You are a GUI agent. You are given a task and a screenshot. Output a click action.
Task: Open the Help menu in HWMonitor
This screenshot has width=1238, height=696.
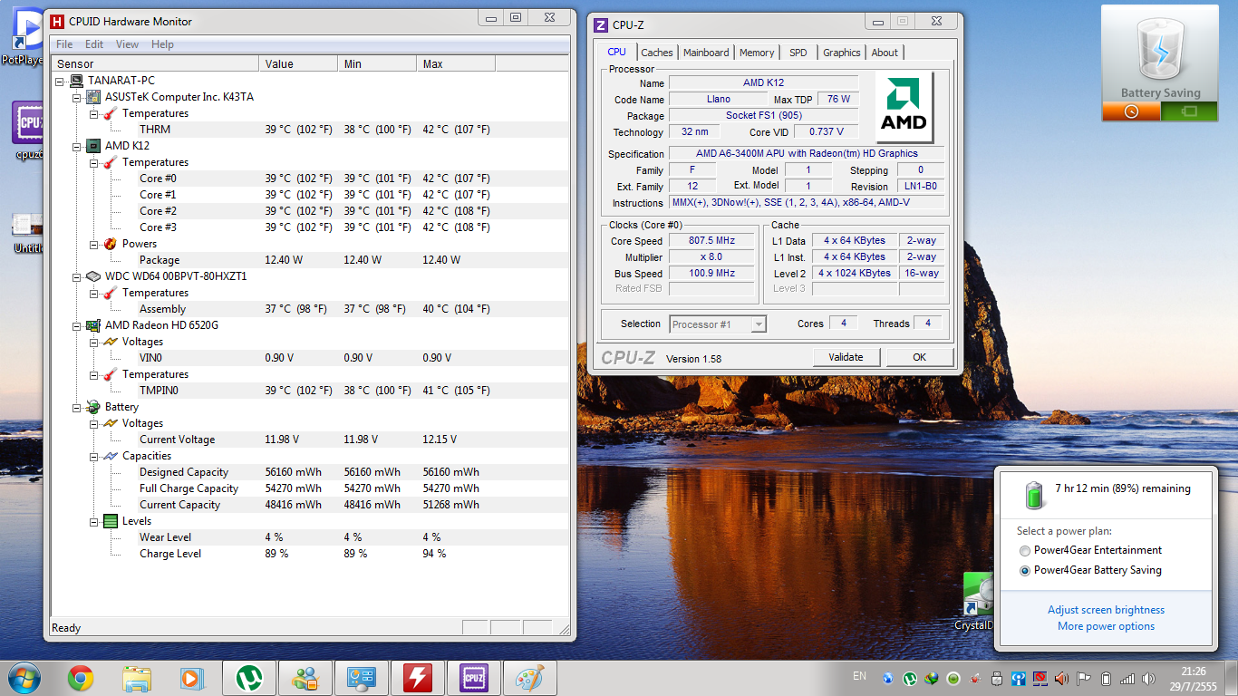pyautogui.click(x=162, y=44)
